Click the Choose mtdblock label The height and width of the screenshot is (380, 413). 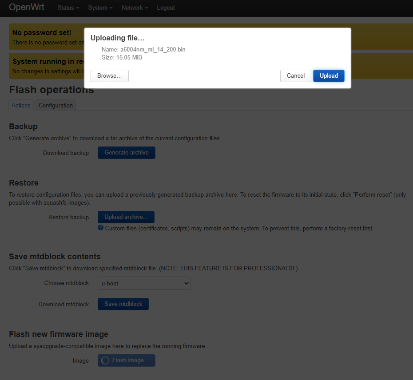click(66, 283)
